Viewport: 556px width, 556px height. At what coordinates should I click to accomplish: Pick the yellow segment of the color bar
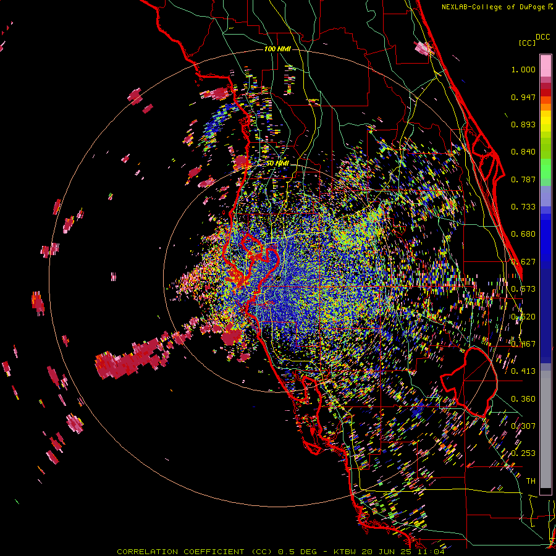(x=545, y=122)
